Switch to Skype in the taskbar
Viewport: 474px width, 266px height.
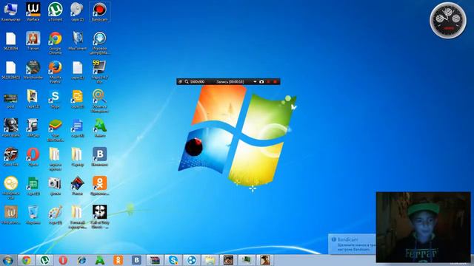click(x=173, y=260)
